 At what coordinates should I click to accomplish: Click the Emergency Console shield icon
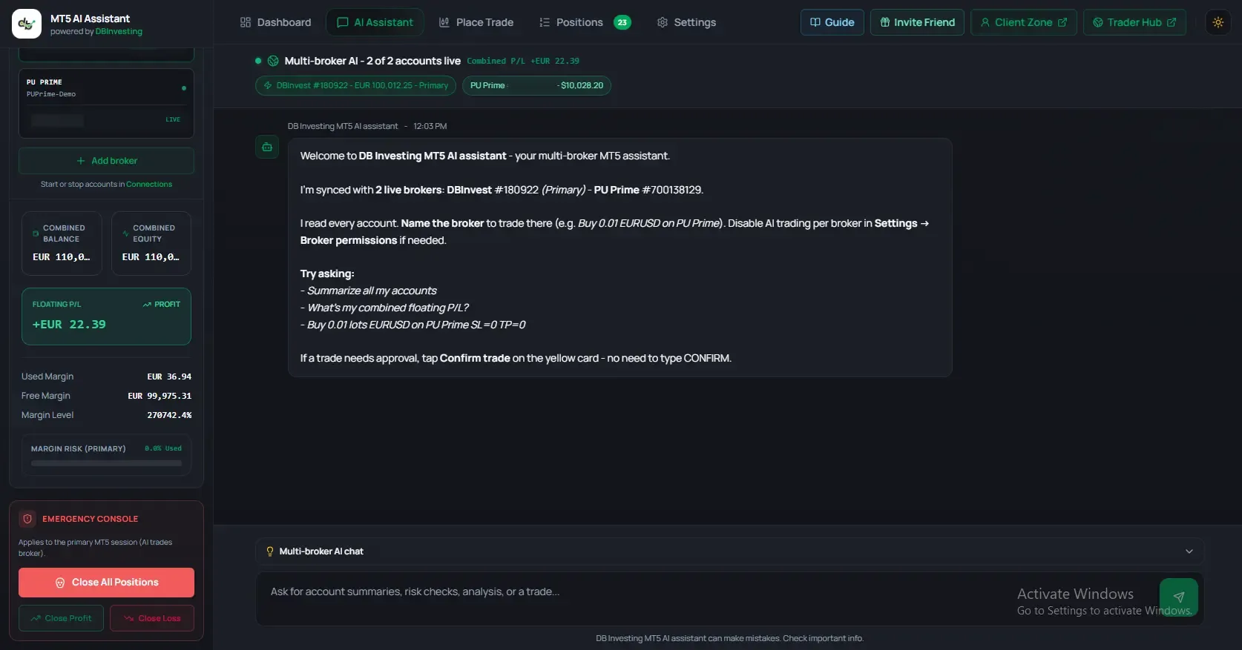pyautogui.click(x=27, y=519)
